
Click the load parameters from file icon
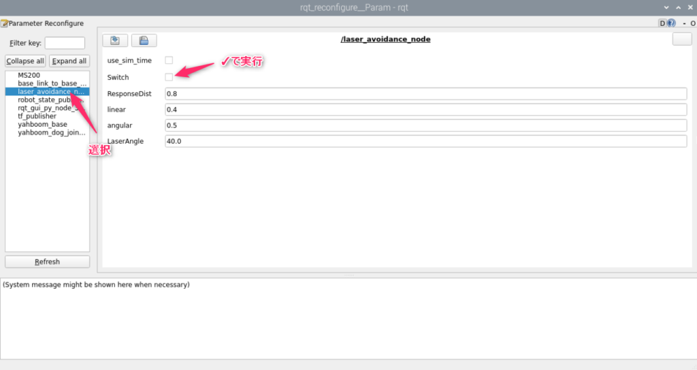115,40
